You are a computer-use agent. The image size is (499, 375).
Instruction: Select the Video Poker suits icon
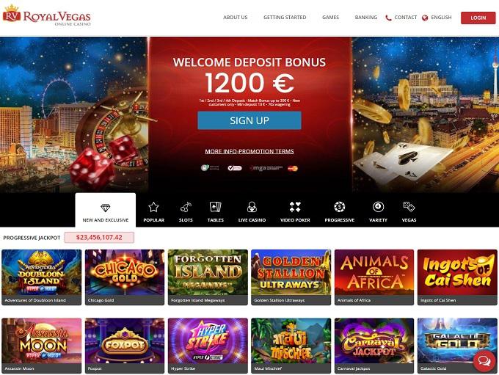[295, 207]
